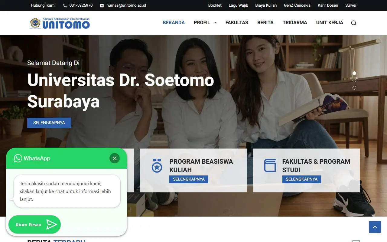
Task: Open the Survei link
Action: (351, 5)
